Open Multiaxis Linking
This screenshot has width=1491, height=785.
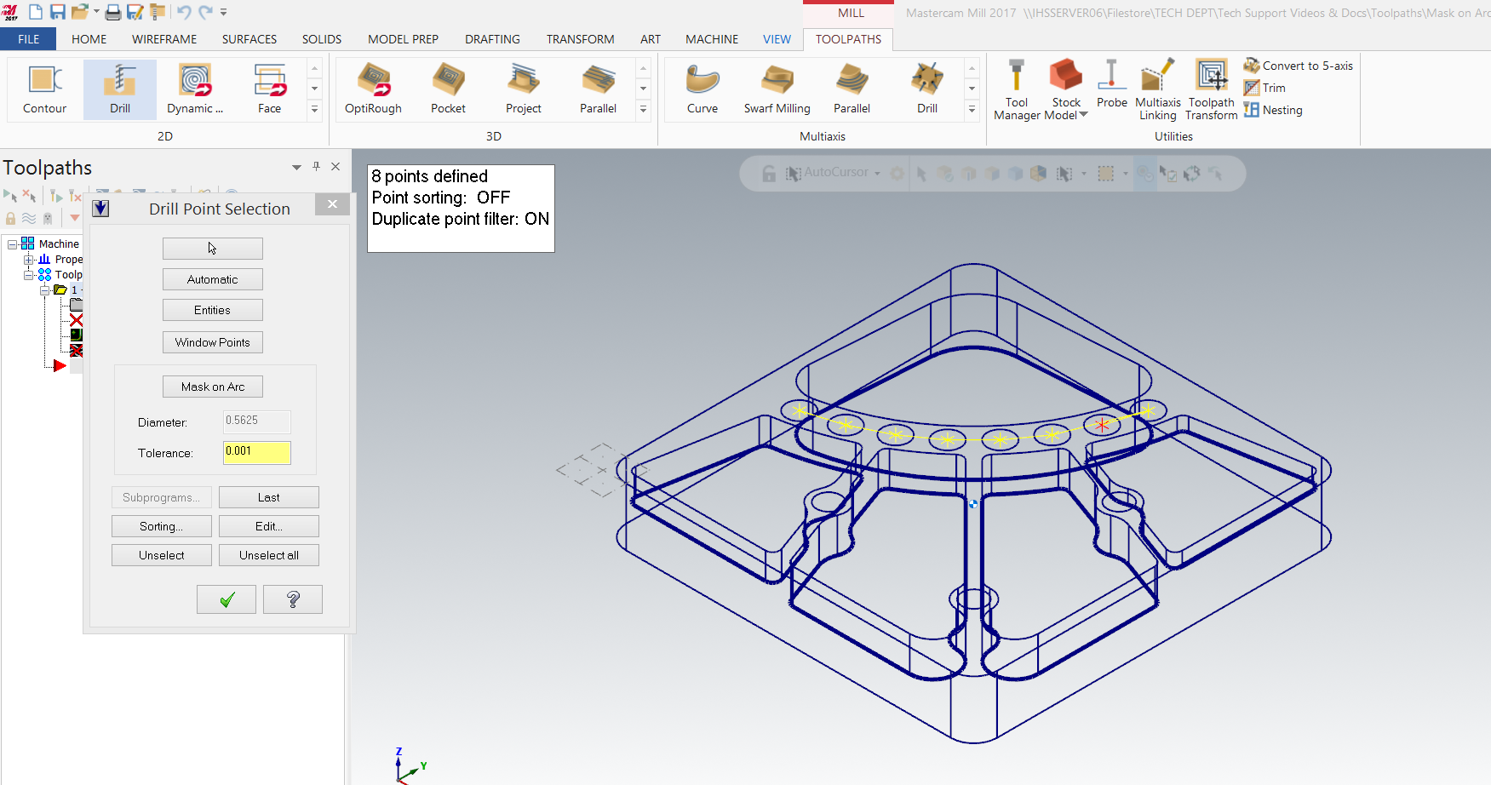1158,89
